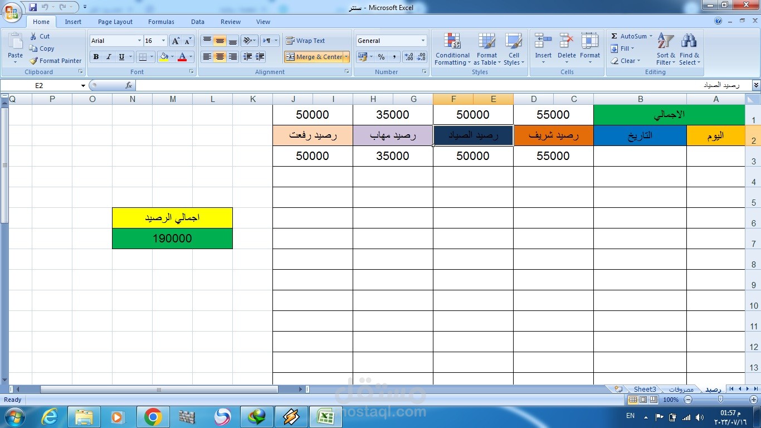Open Sort & Filter menu
761x428 pixels.
tap(666, 49)
